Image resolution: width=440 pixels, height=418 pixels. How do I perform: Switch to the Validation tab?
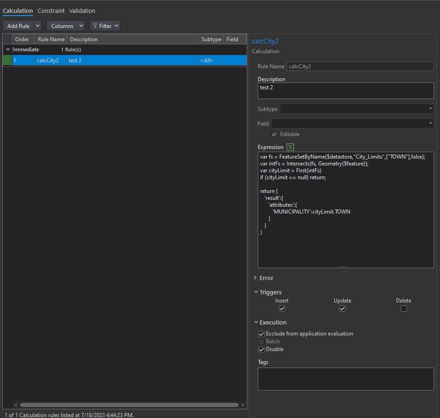pyautogui.click(x=82, y=11)
